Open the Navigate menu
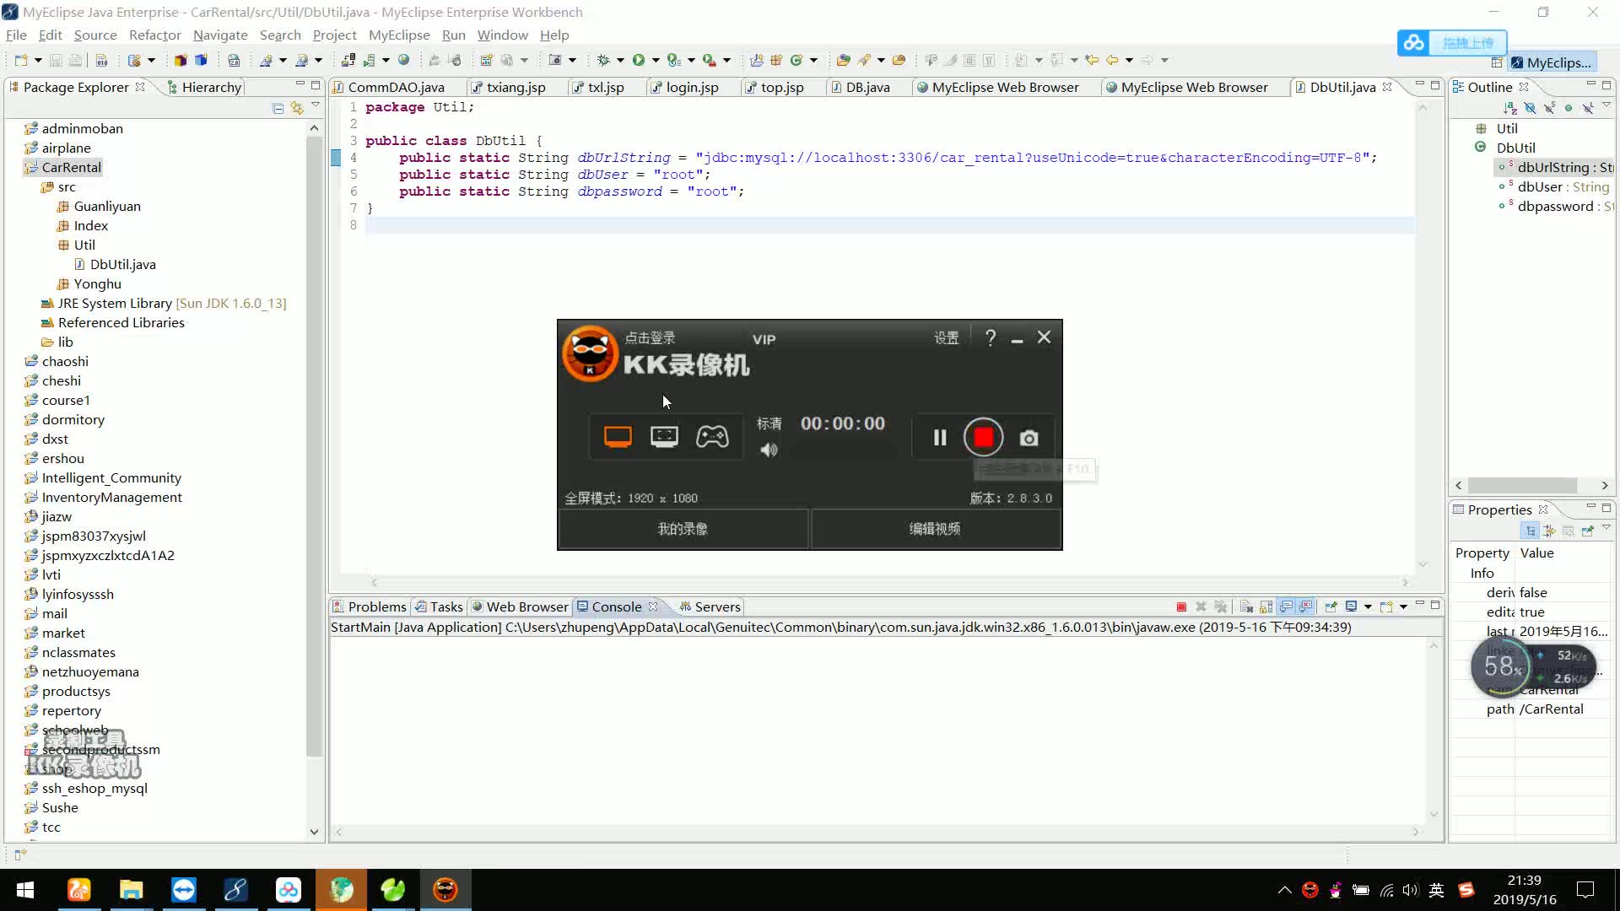The width and height of the screenshot is (1620, 911). point(220,35)
